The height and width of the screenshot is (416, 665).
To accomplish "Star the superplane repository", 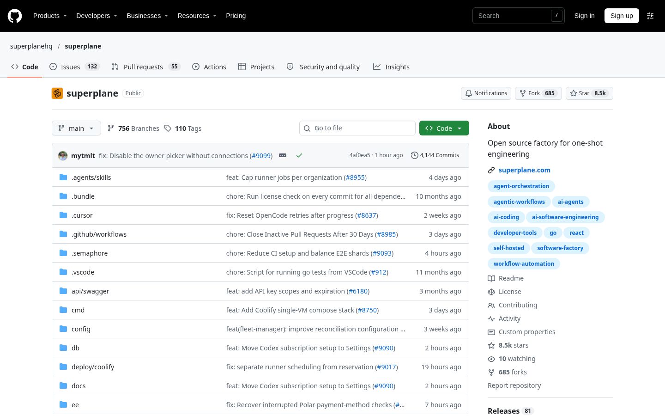I will [x=589, y=93].
